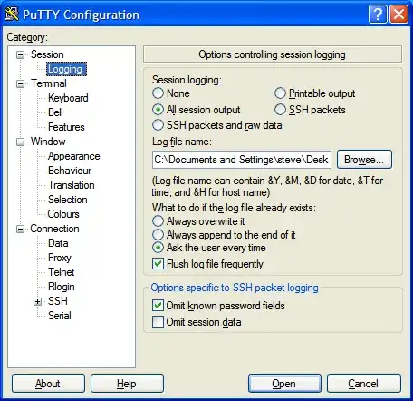The width and height of the screenshot is (413, 401).
Task: Expand the SSH tree node
Action: pyautogui.click(x=37, y=301)
